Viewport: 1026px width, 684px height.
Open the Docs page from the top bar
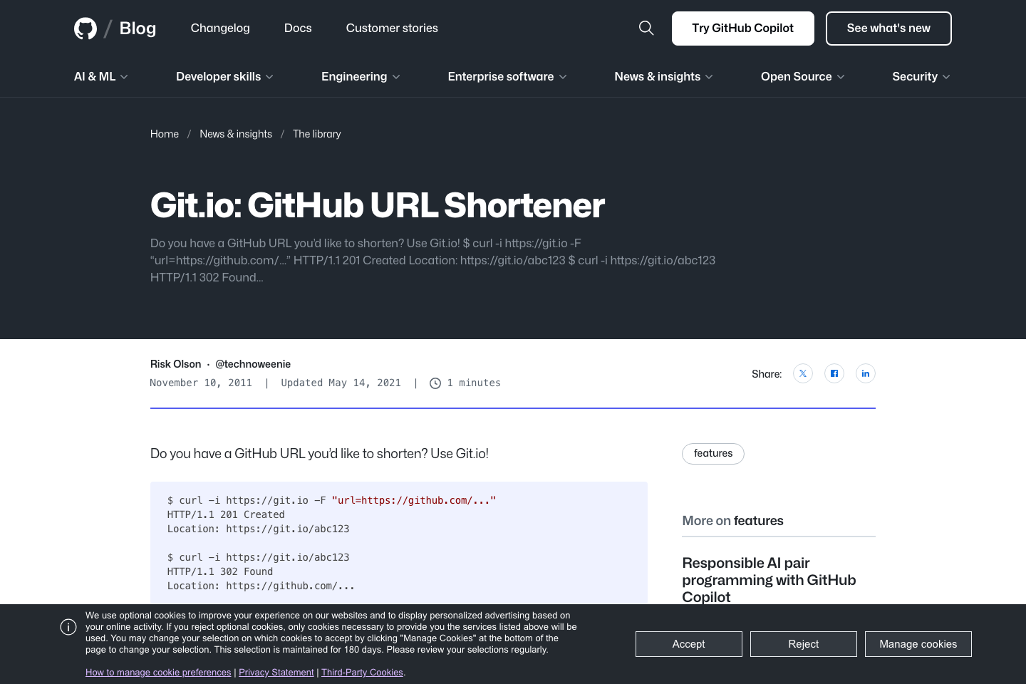tap(297, 28)
